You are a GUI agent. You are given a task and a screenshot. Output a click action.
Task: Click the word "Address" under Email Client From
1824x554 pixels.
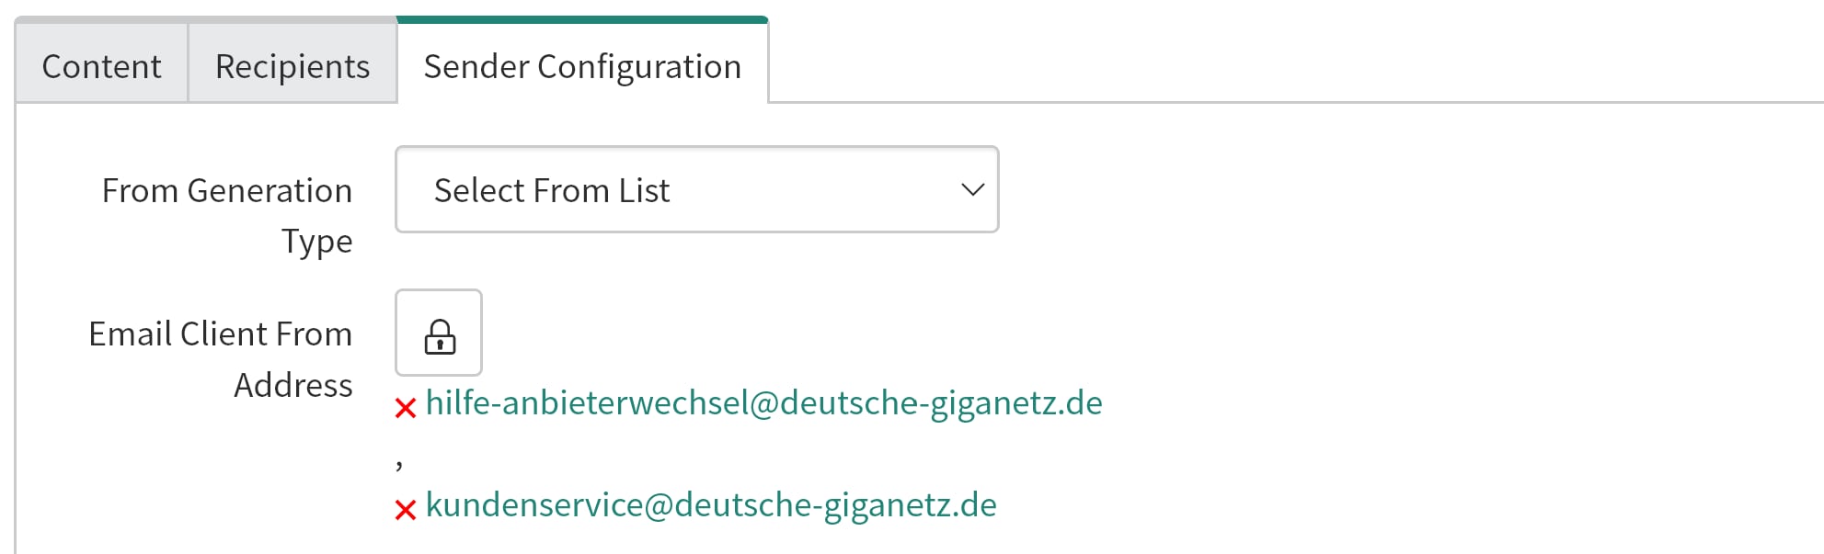(293, 385)
